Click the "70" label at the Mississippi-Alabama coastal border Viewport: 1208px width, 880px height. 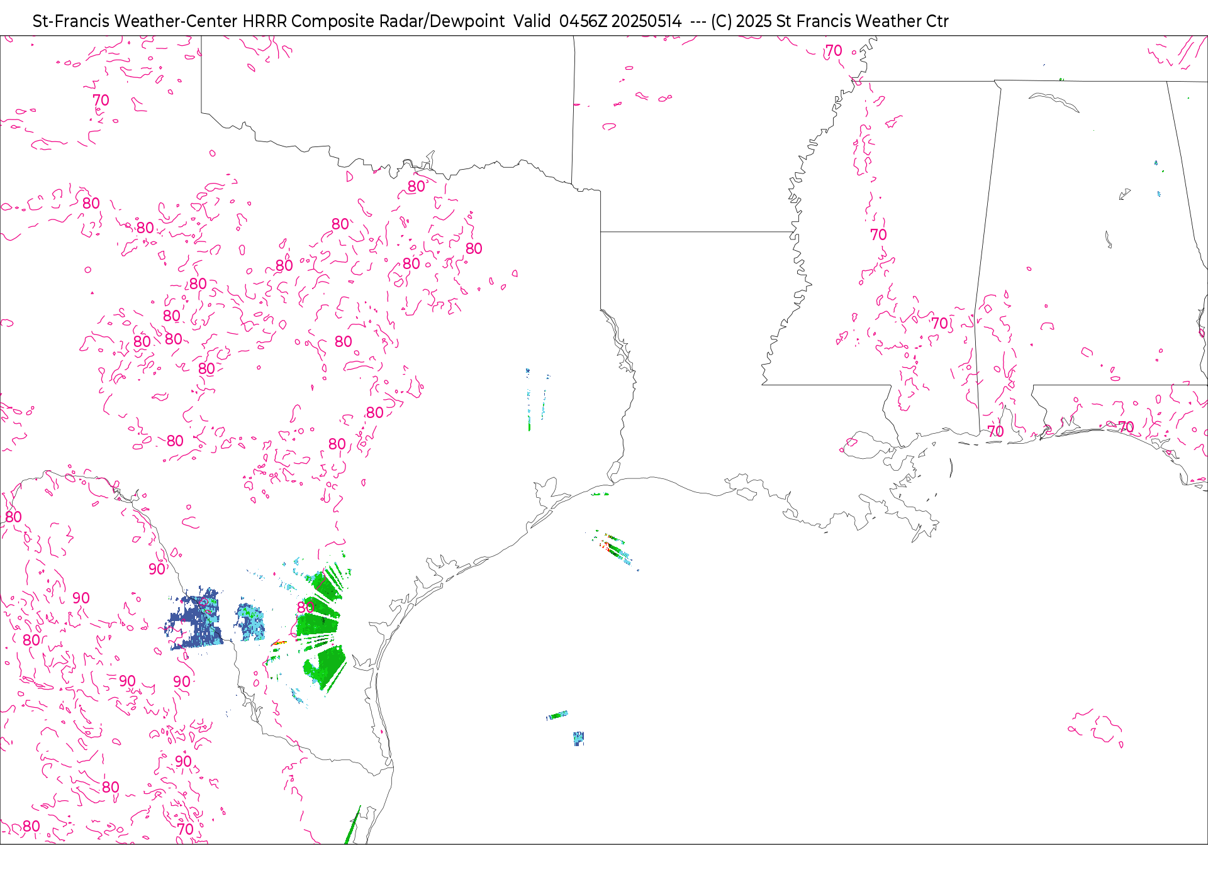tap(995, 431)
